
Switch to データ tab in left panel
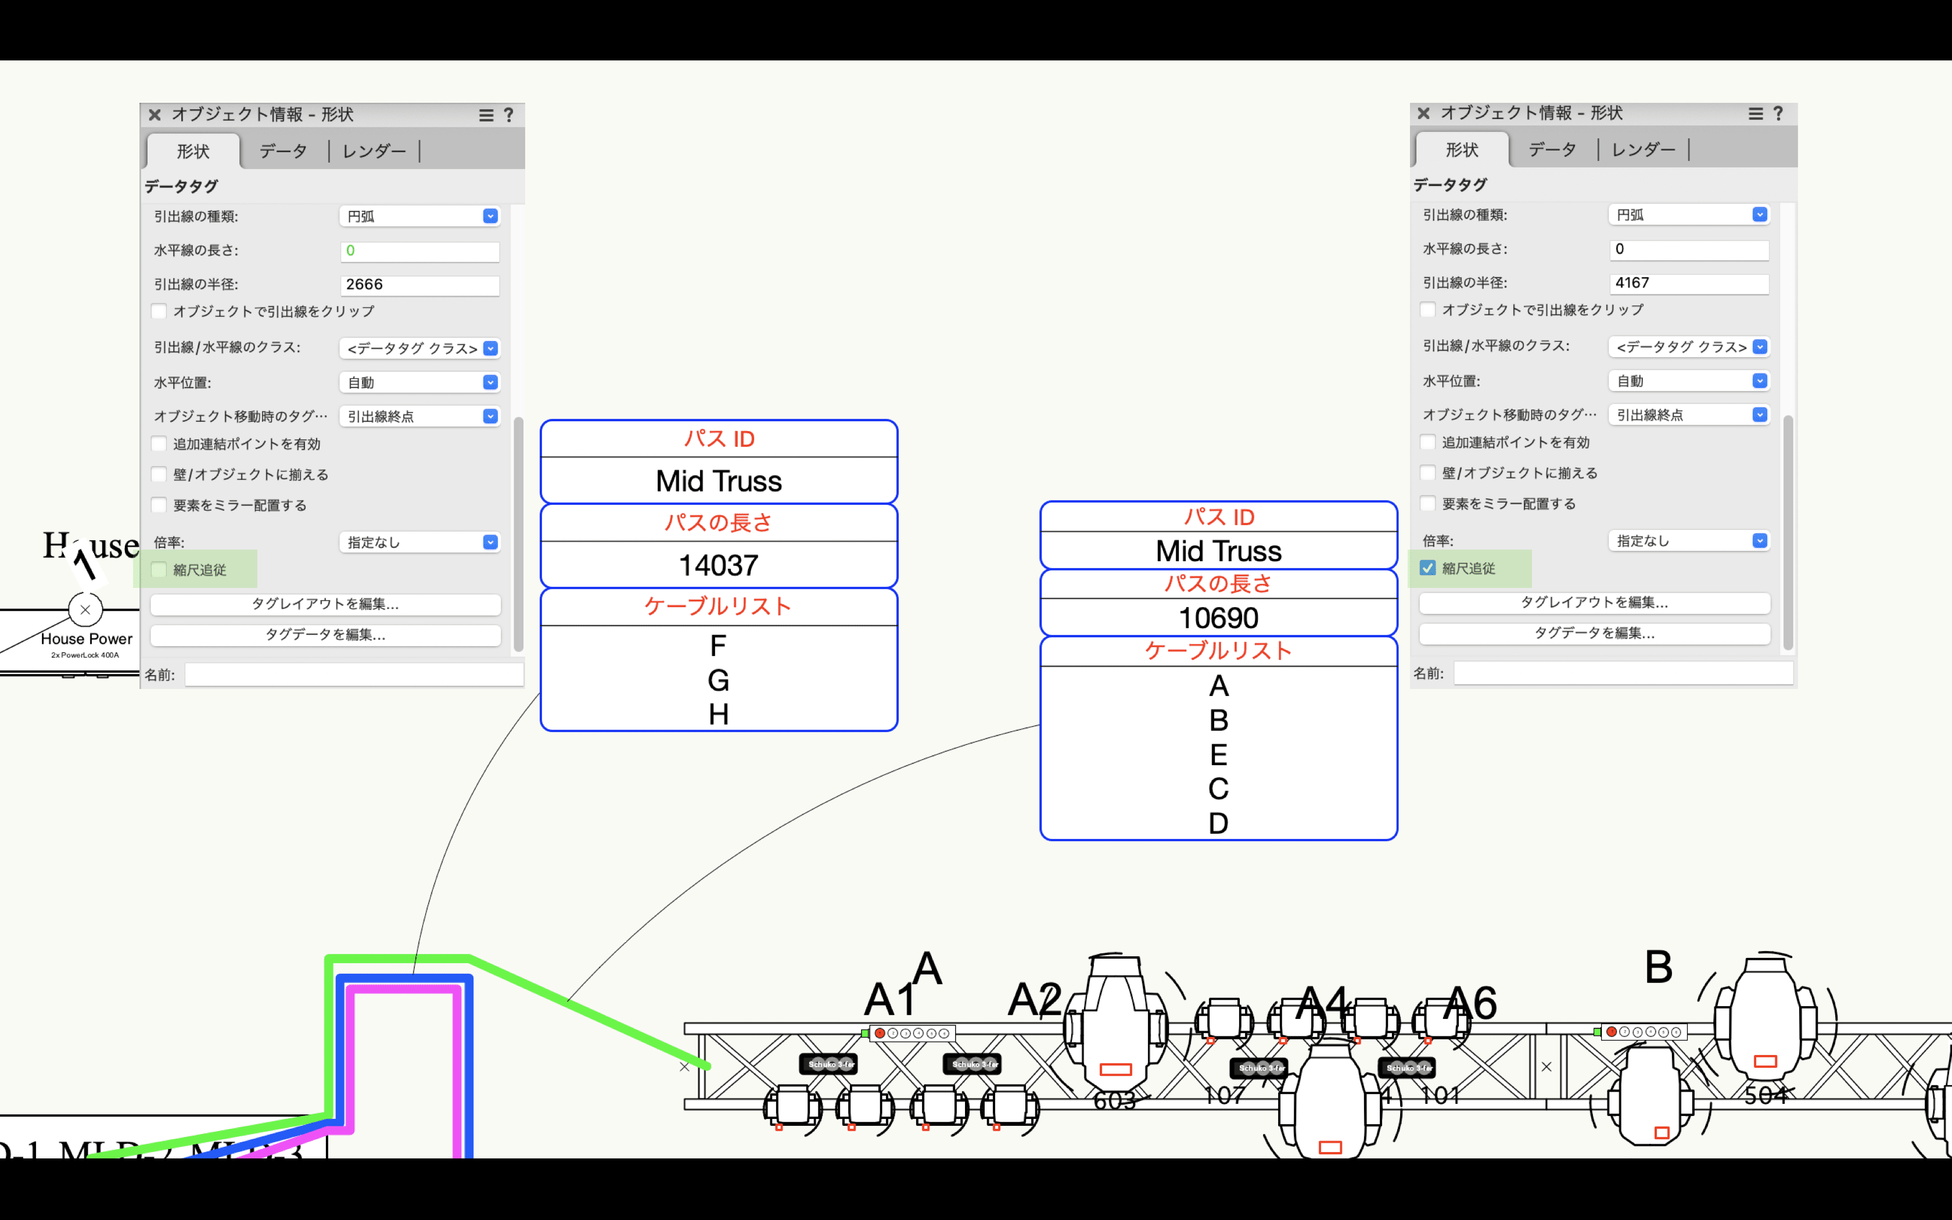coord(283,152)
